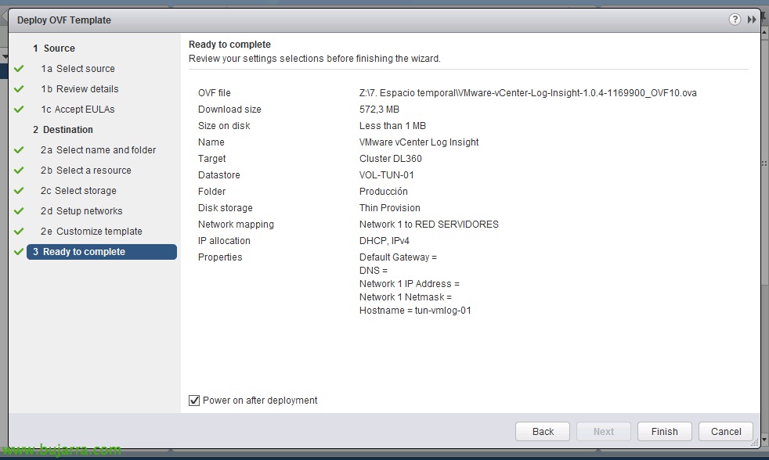
Task: Go to step 1b Review details
Action: (x=80, y=88)
